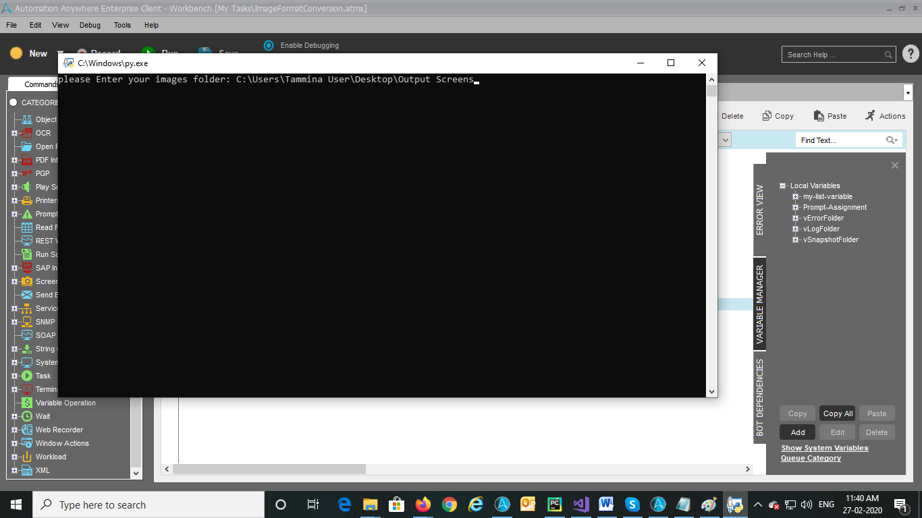
Task: Click the Task command play icon
Action: pyautogui.click(x=27, y=376)
